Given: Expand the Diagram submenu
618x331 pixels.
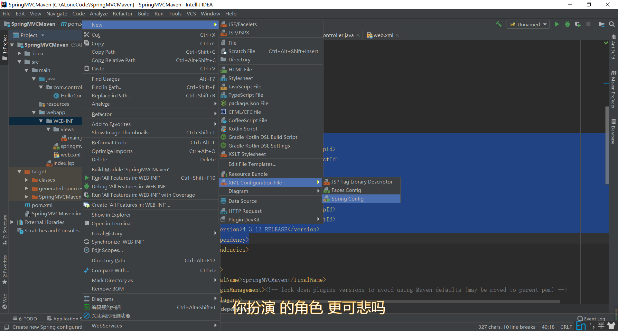Looking at the screenshot, I should [x=271, y=191].
